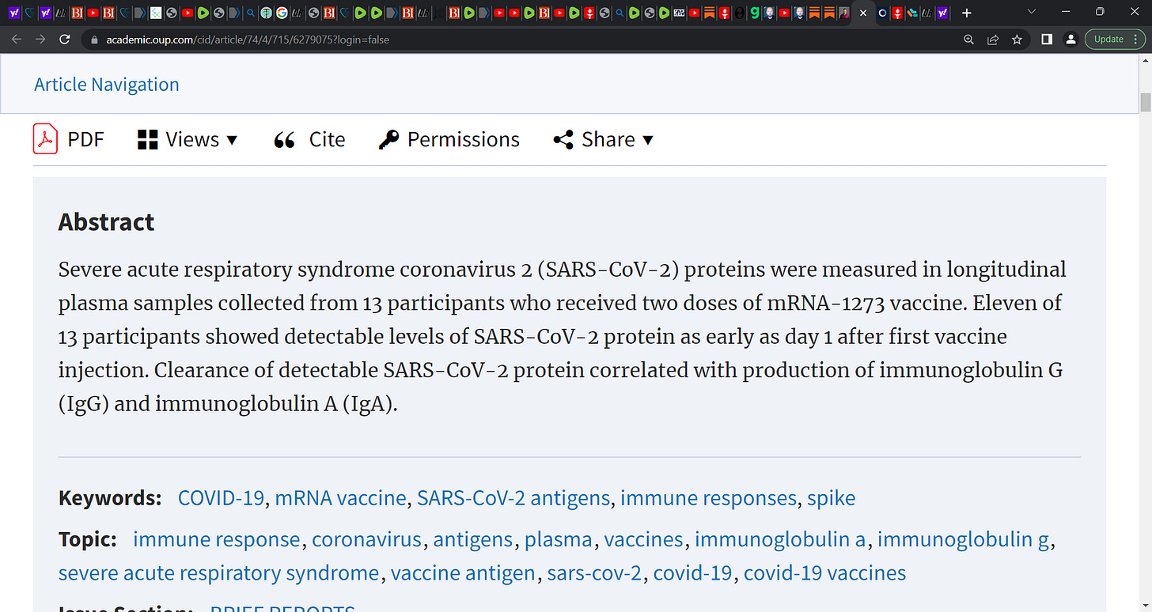Open Permissions via the key icon
Image resolution: width=1152 pixels, height=612 pixels.
[x=388, y=140]
